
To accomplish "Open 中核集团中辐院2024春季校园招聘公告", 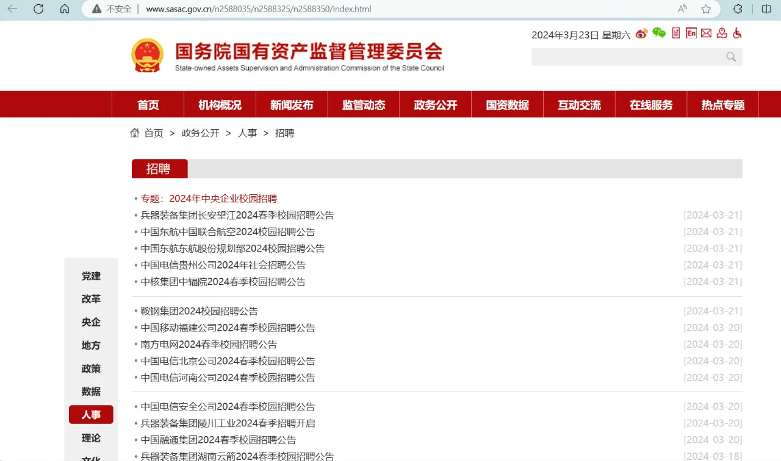I will pos(223,282).
